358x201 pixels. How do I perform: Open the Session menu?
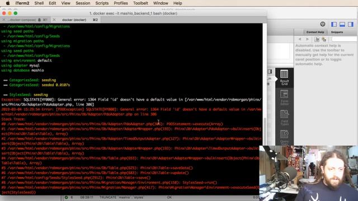pyautogui.click(x=83, y=3)
